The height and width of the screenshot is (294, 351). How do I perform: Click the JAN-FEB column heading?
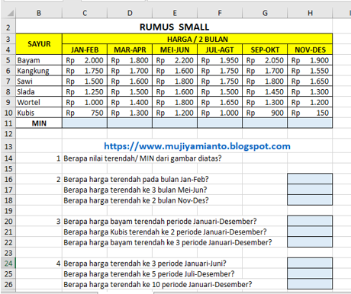[85, 50]
